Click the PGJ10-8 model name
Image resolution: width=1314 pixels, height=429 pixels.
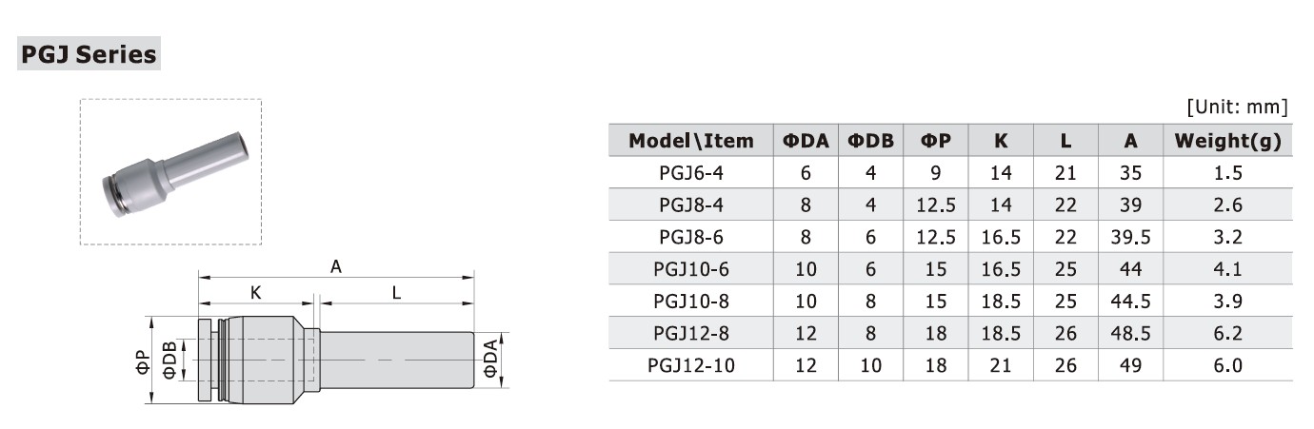[690, 301]
